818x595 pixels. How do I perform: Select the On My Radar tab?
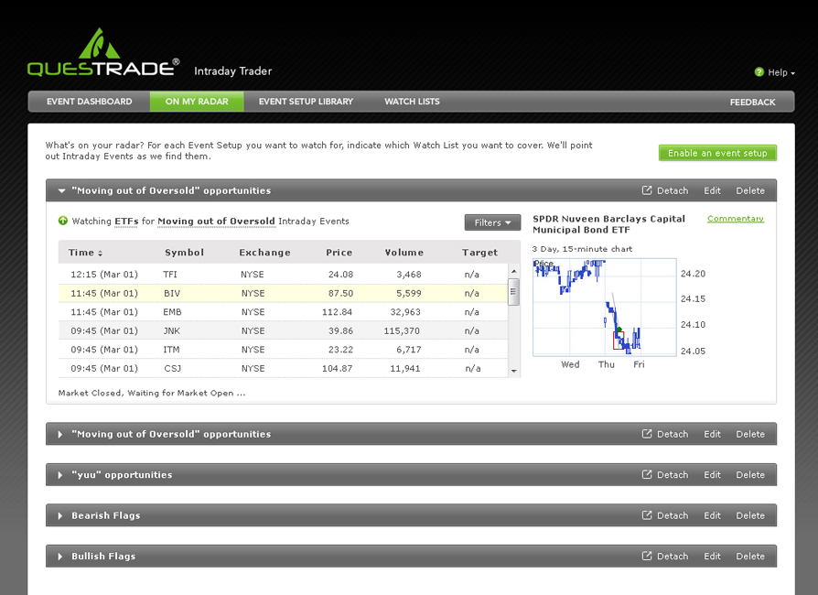[x=197, y=102]
